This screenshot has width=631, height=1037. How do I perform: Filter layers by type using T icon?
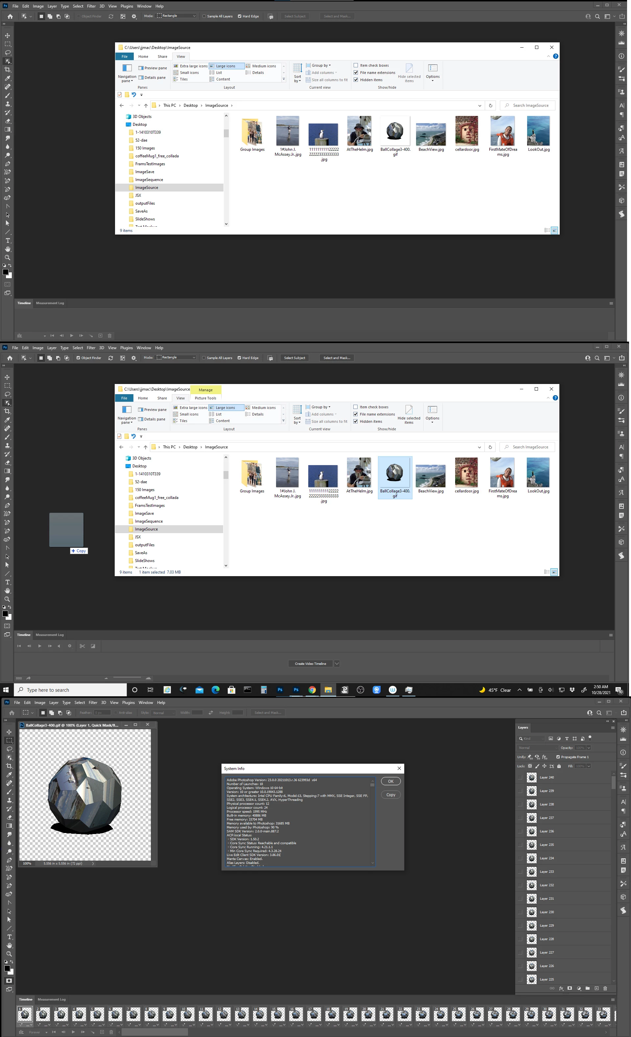[567, 739]
